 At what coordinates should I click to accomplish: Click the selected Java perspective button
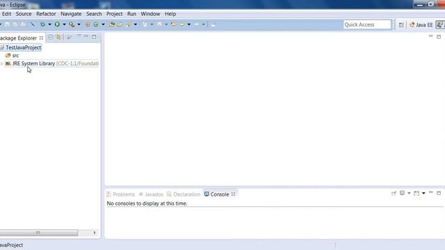coord(440,25)
